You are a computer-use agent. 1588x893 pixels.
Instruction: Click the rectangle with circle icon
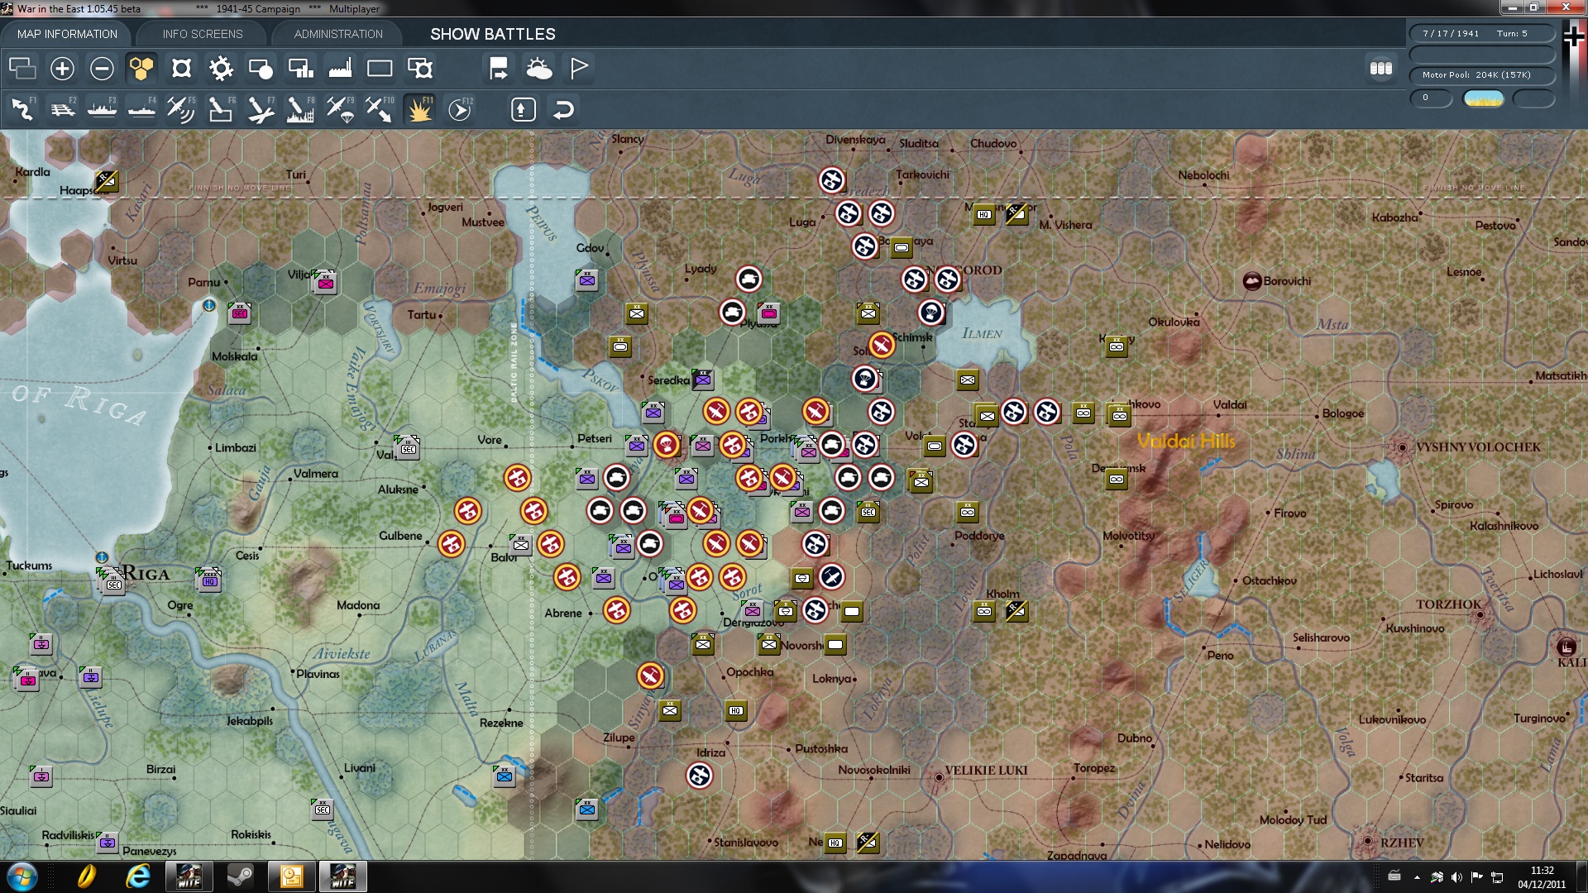pos(261,68)
